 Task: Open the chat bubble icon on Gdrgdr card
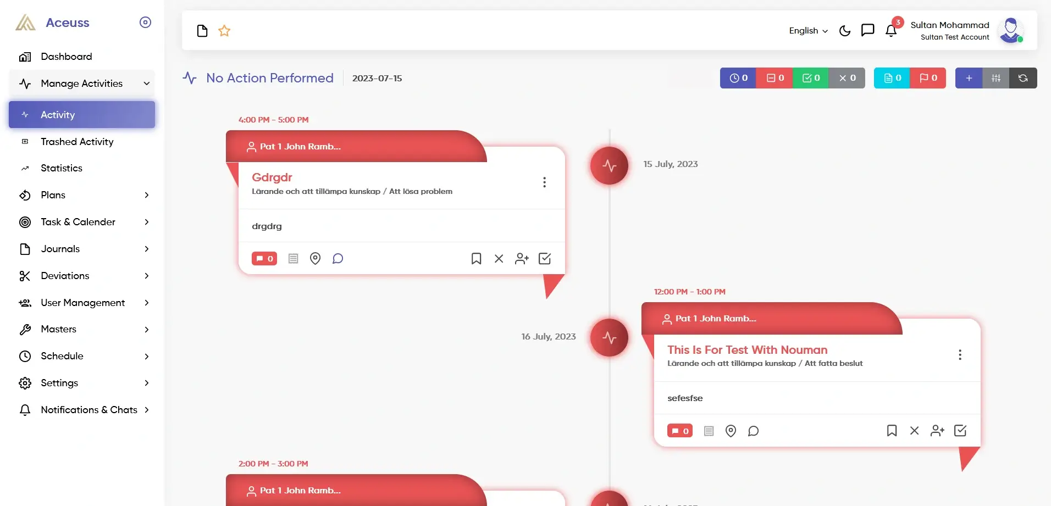coord(338,258)
